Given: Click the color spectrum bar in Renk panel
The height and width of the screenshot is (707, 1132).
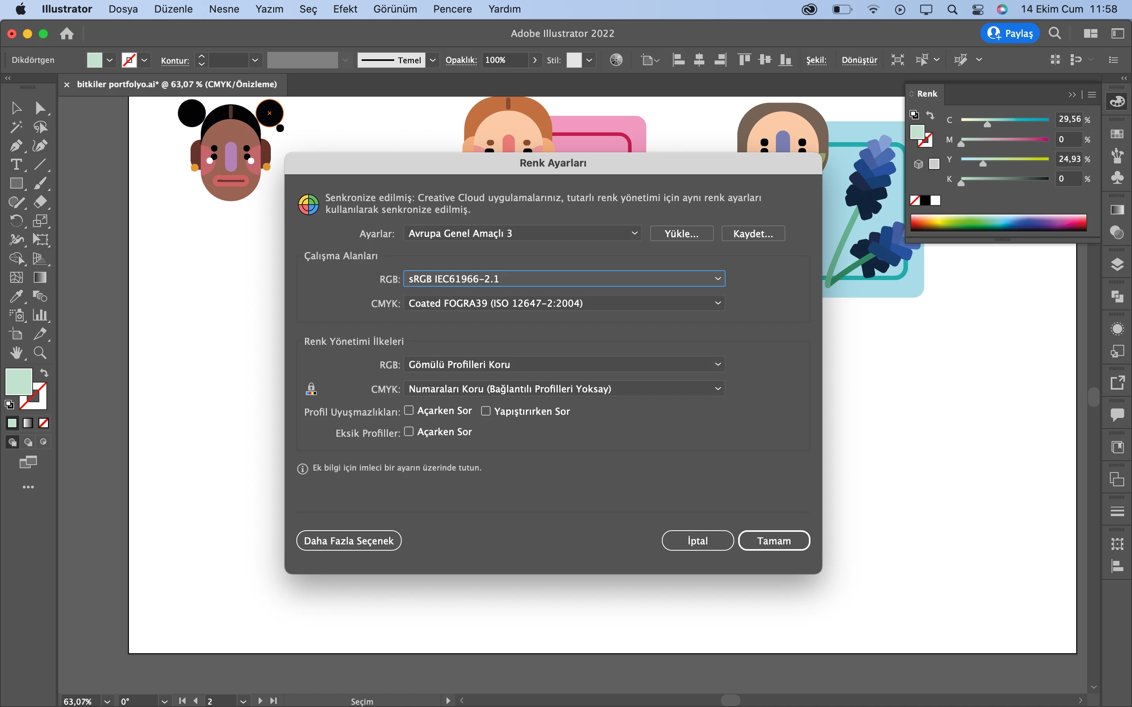Looking at the screenshot, I should click(998, 223).
